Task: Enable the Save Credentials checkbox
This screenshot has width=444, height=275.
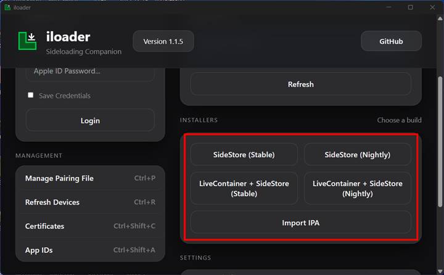Action: point(31,95)
